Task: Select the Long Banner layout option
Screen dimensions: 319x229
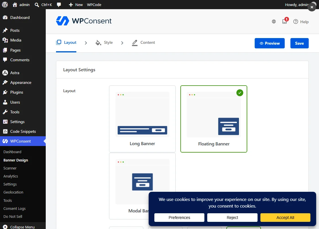Action: coord(142,119)
